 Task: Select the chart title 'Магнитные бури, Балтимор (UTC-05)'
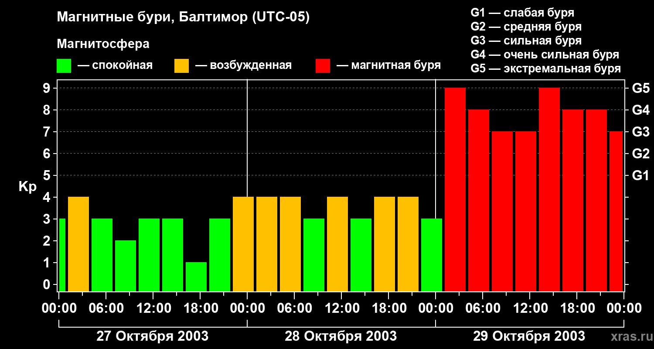(x=183, y=18)
